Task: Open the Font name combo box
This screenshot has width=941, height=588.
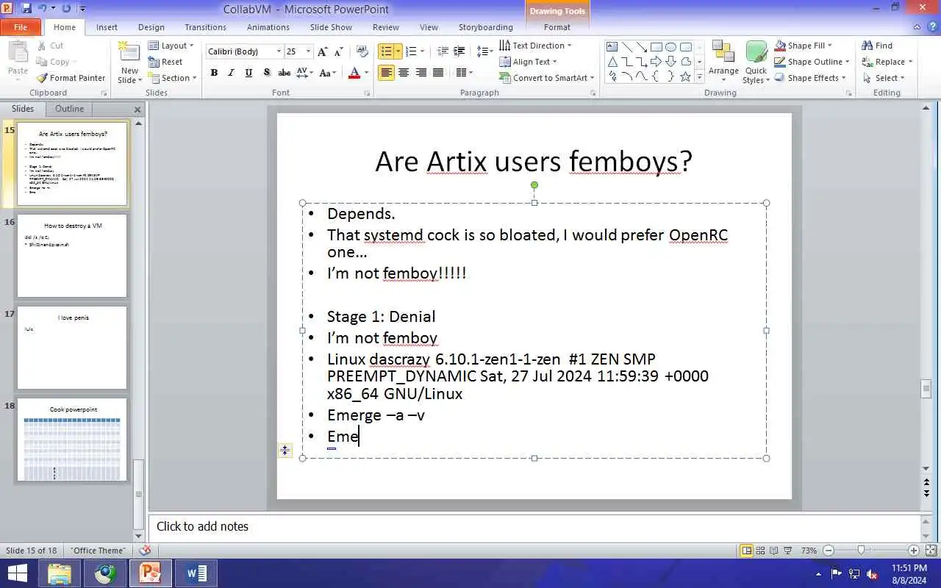Action: click(x=243, y=51)
